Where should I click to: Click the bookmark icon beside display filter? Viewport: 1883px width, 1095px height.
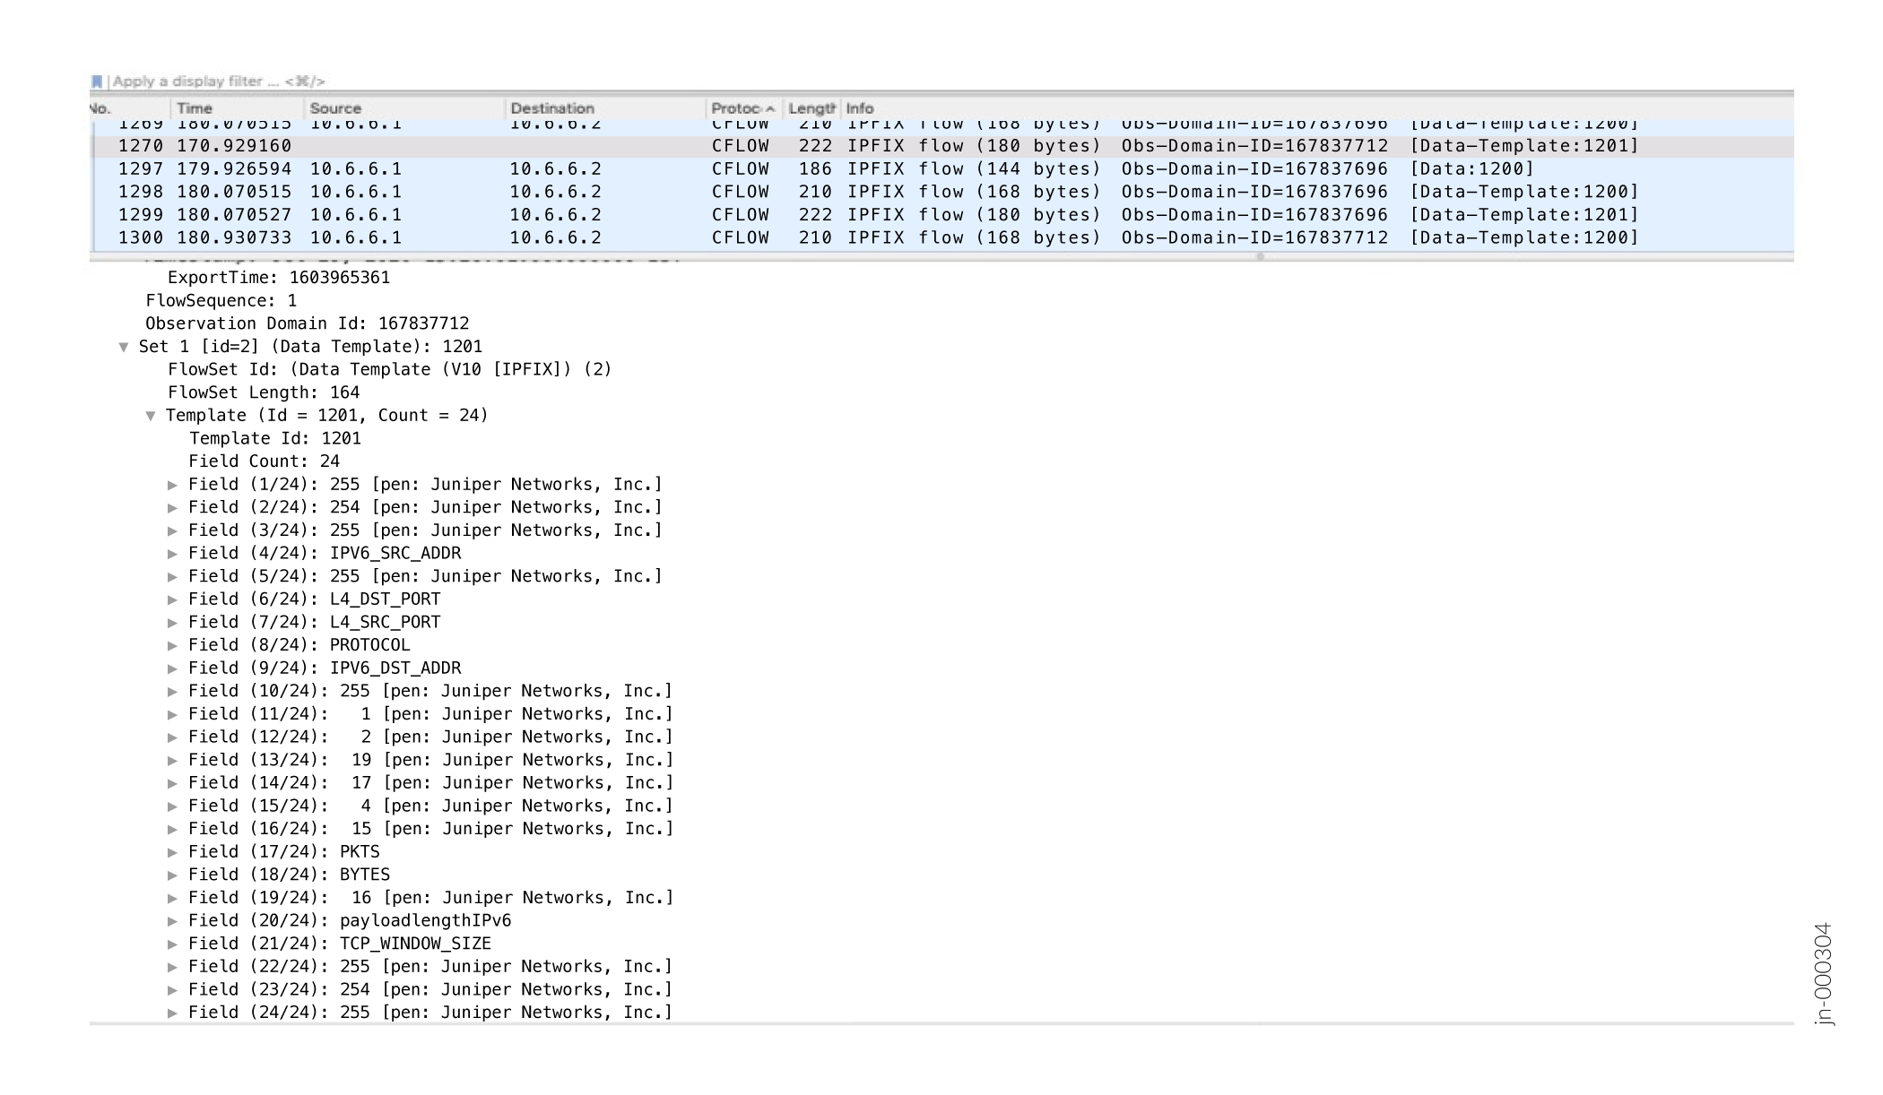(97, 82)
